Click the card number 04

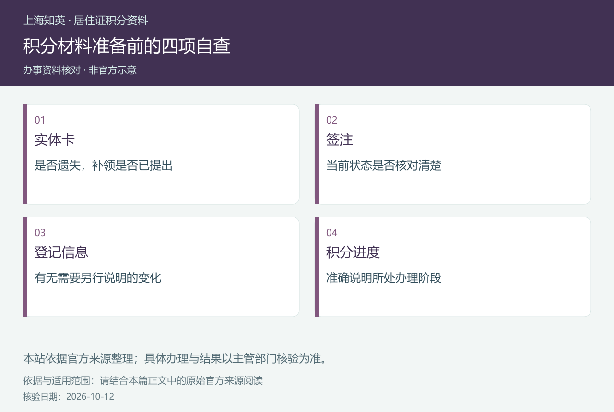click(332, 233)
